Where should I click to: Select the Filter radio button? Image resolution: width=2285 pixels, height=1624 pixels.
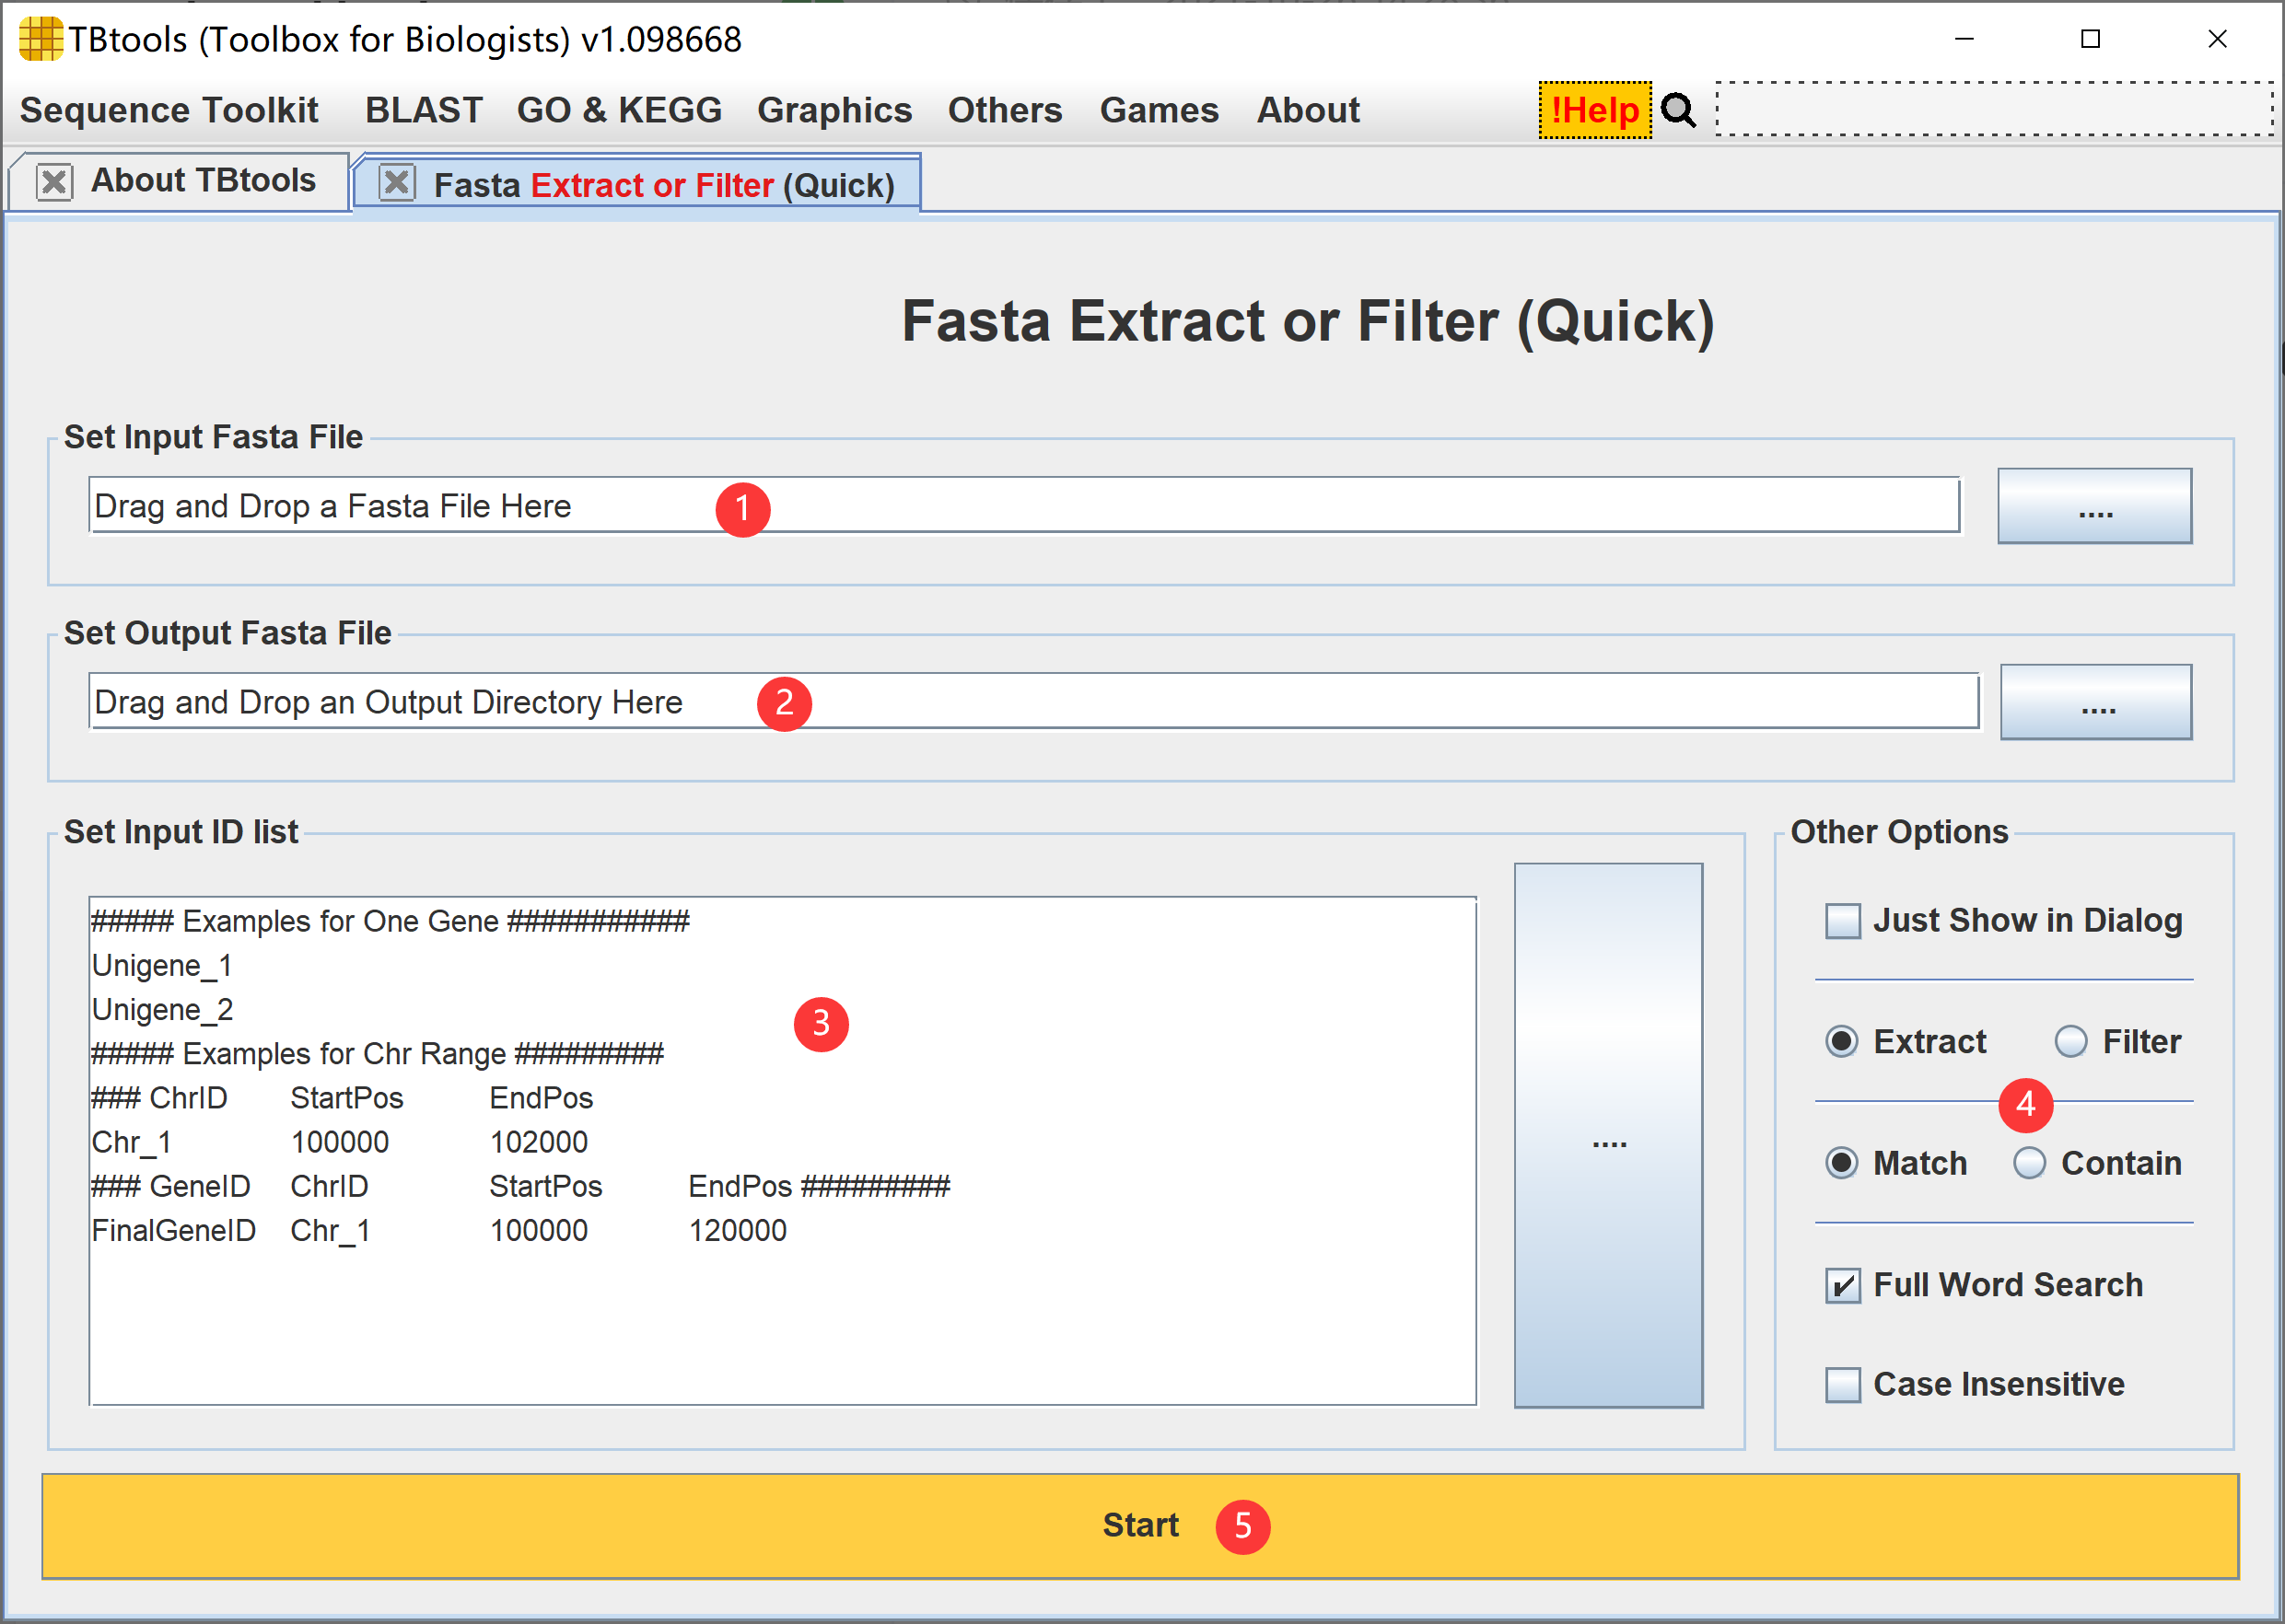tap(2069, 1042)
